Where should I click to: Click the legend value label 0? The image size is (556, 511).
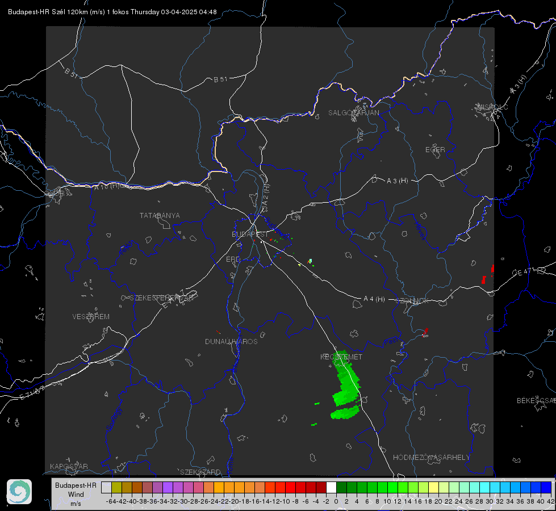click(336, 501)
